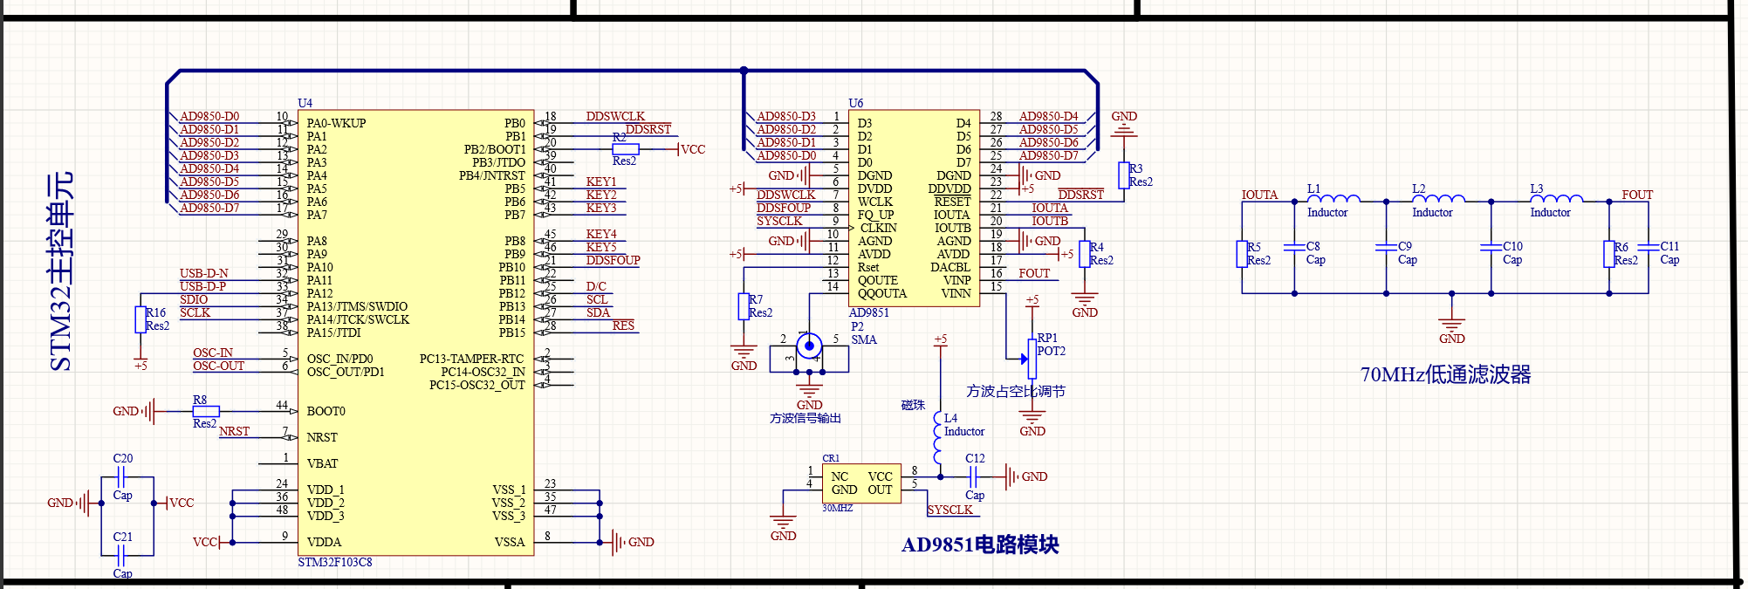Select the OSC-OUT net label
The width and height of the screenshot is (1748, 589).
click(219, 366)
